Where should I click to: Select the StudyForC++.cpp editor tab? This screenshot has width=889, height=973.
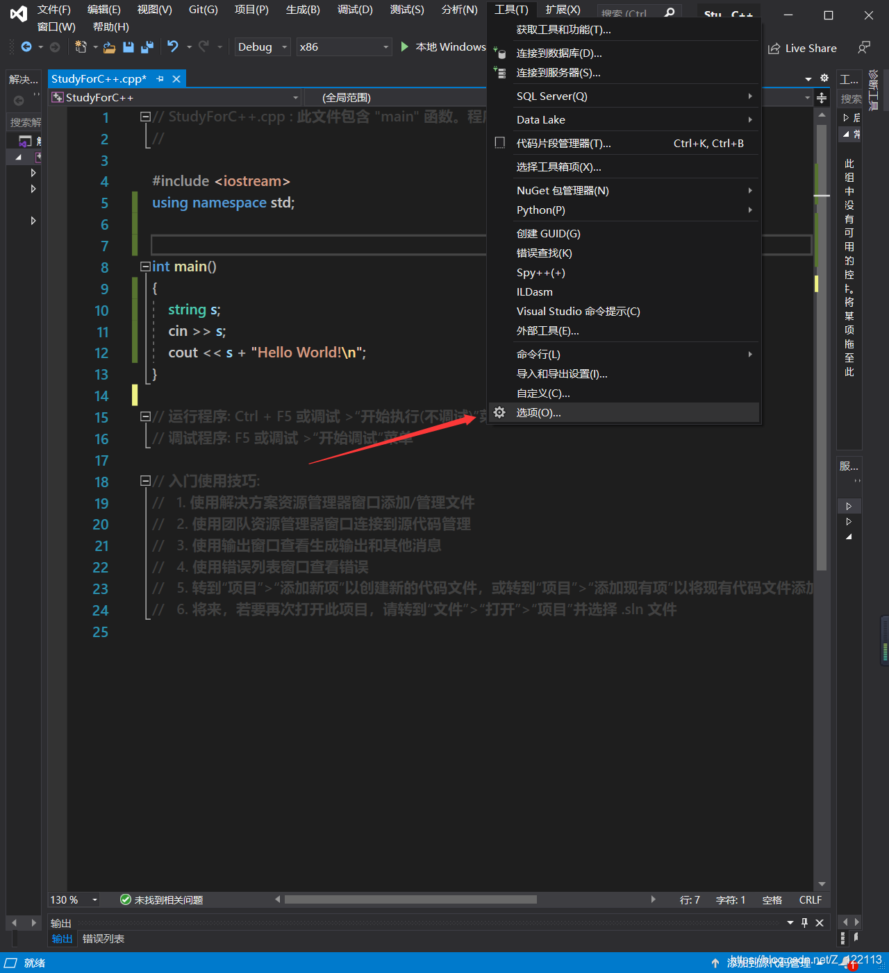tap(99, 79)
